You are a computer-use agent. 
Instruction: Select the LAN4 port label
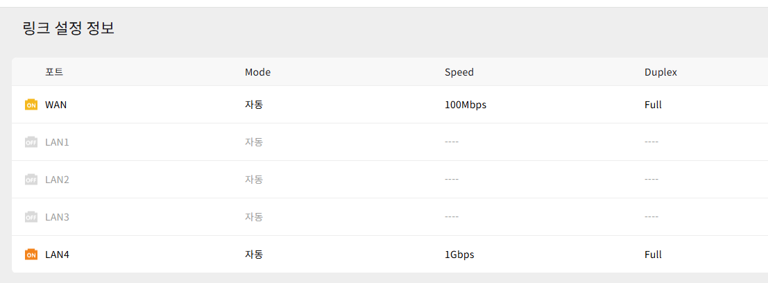point(57,255)
